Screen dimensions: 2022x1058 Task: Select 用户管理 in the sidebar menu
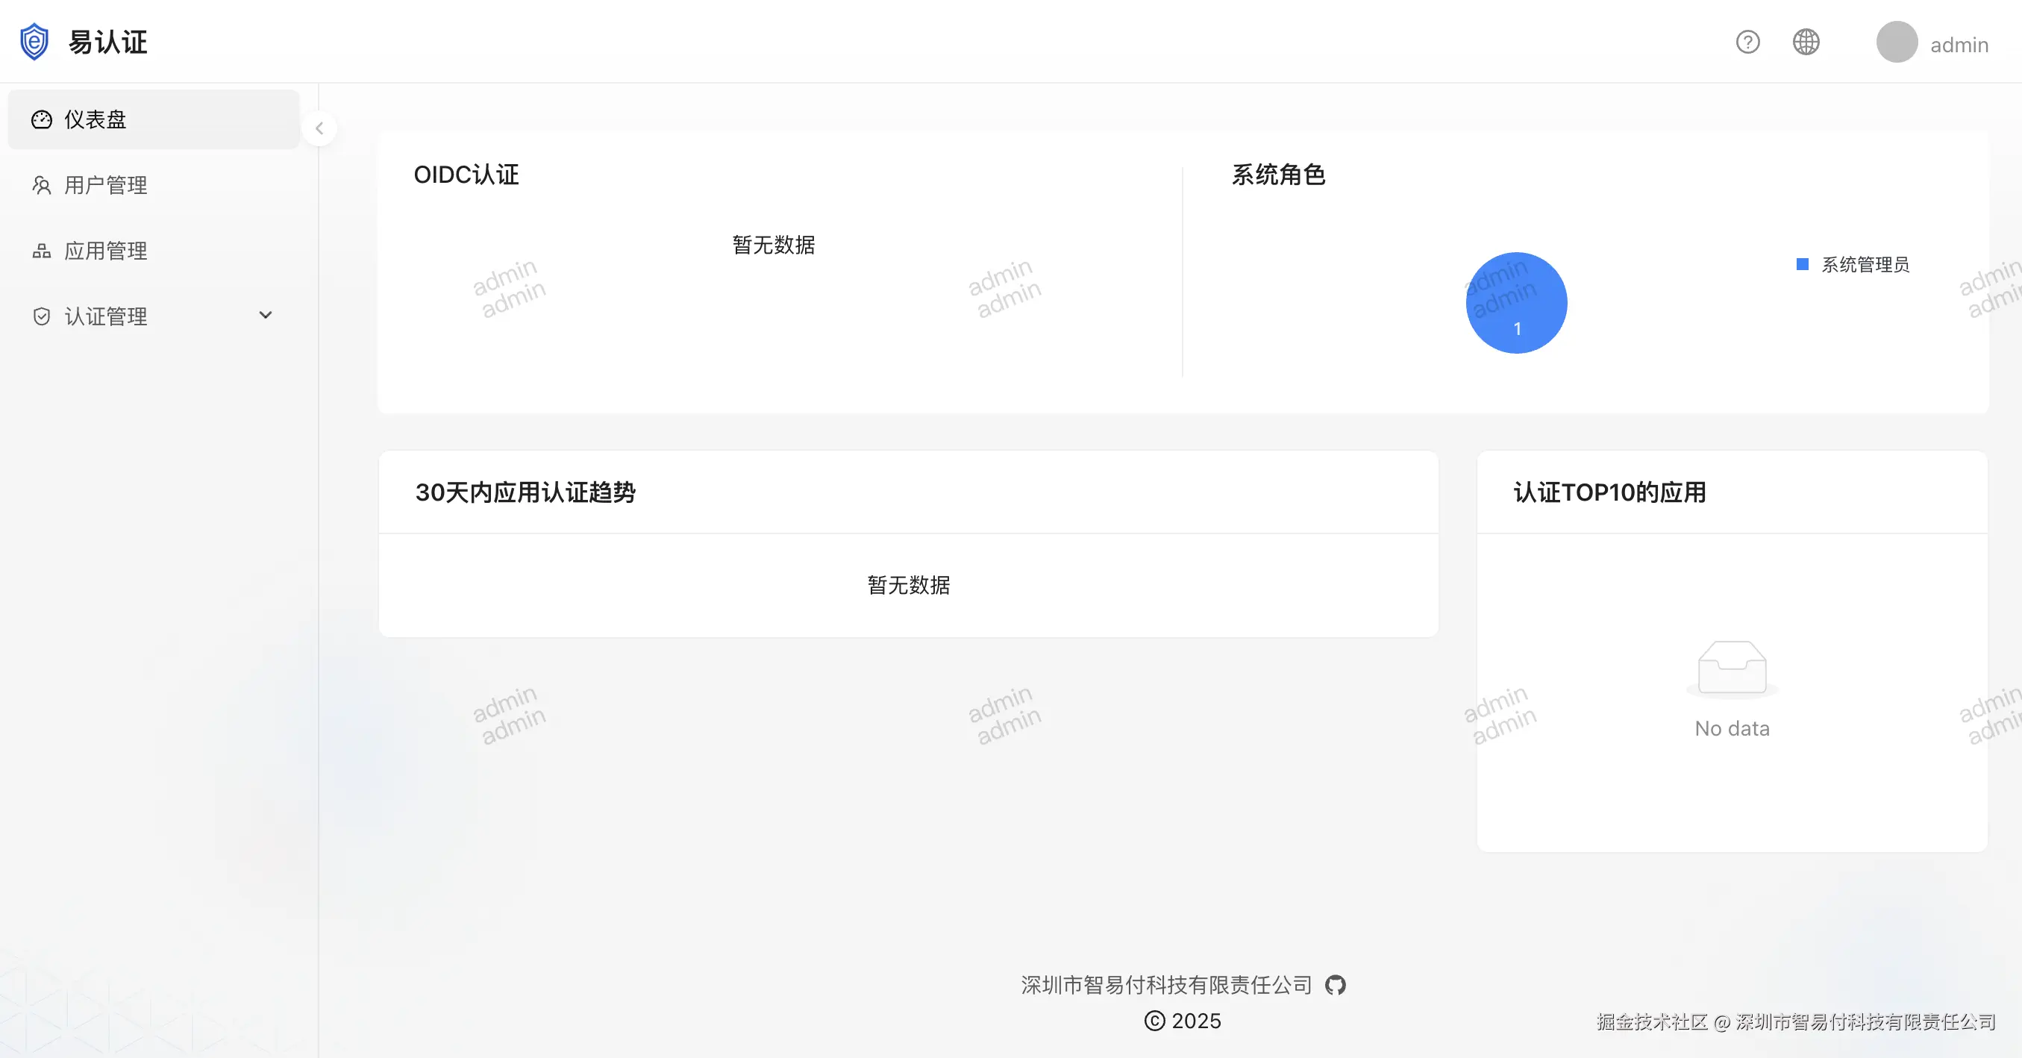(x=105, y=185)
